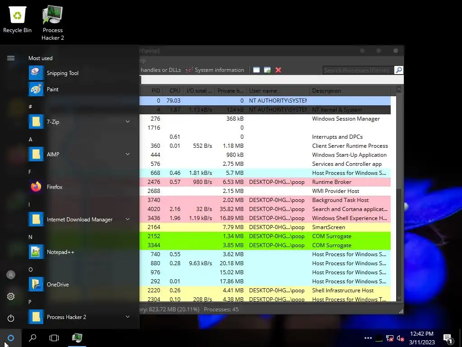462x347 pixels.
Task: Select Search and Cortana application row
Action: [265, 209]
